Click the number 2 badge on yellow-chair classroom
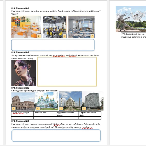This screenshot has width=146, height=146. [x=64, y=36]
